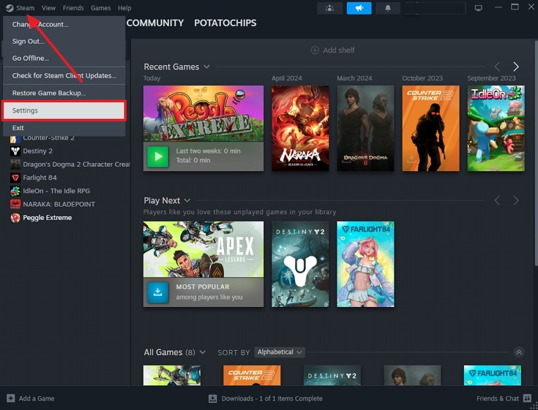Image resolution: width=538 pixels, height=410 pixels.
Task: Click the Add shelf plus icon
Action: click(315, 51)
